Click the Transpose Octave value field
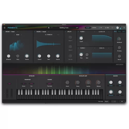The height and width of the screenshot is (129, 129). [x=24, y=84]
